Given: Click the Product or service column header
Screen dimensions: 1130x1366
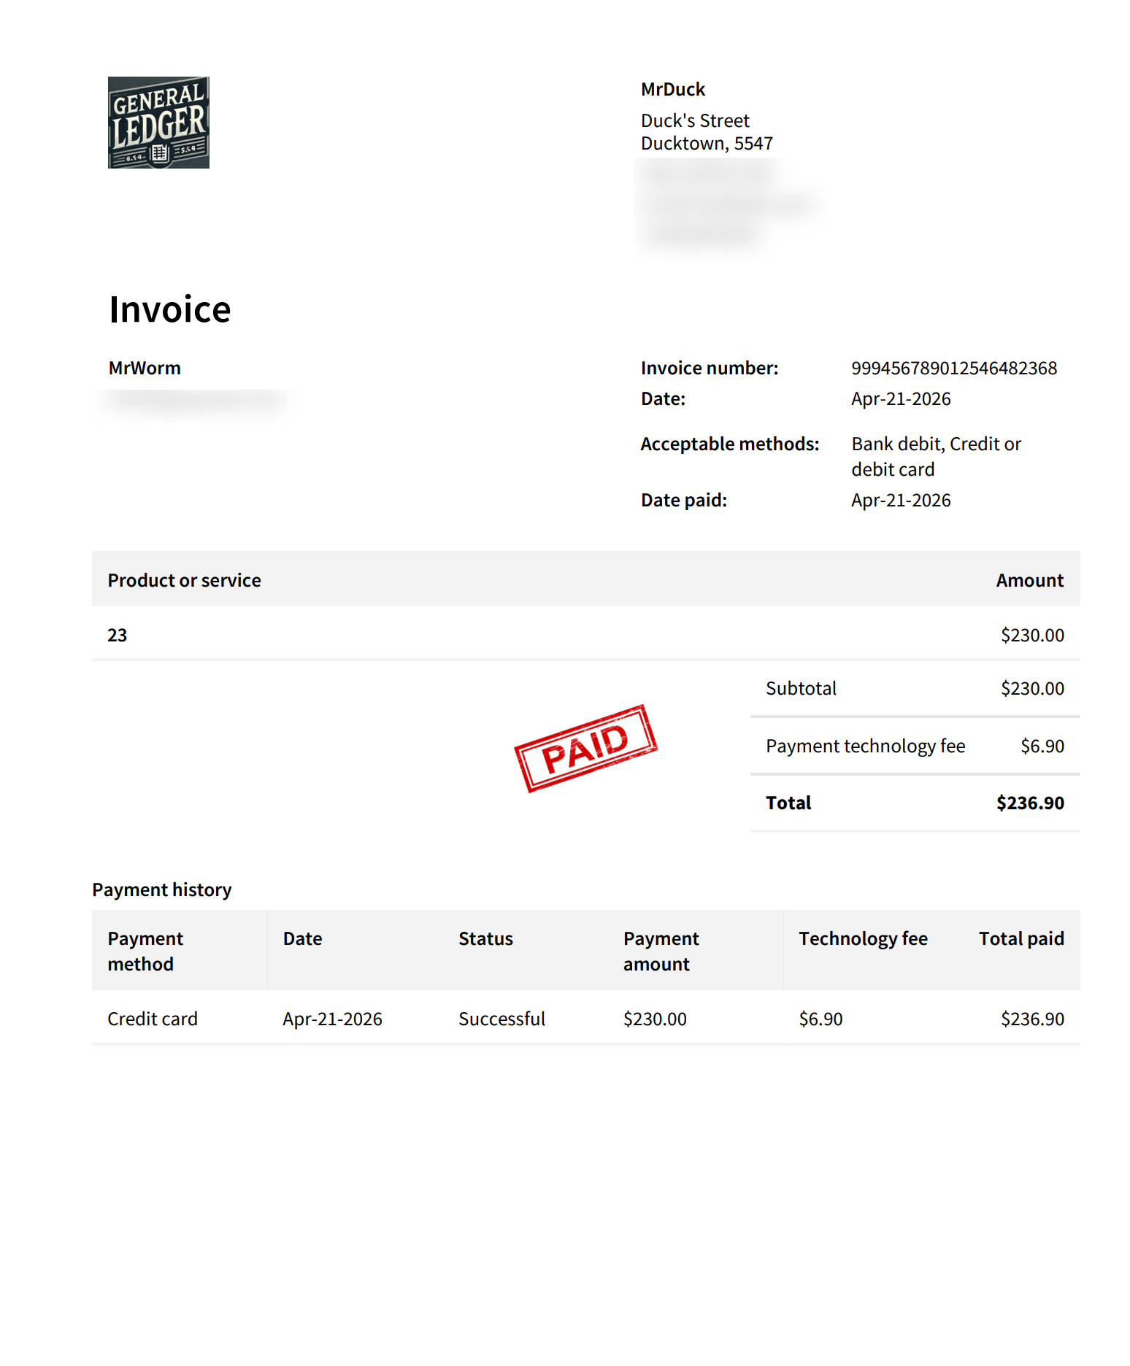Looking at the screenshot, I should pos(184,580).
